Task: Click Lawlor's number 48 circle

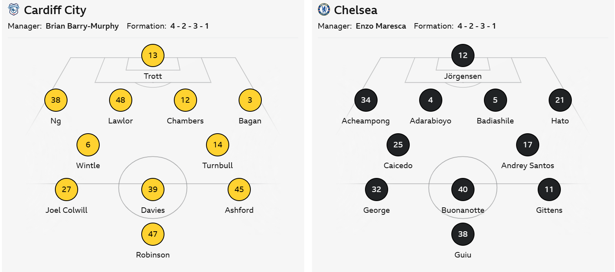Action: pyautogui.click(x=120, y=100)
